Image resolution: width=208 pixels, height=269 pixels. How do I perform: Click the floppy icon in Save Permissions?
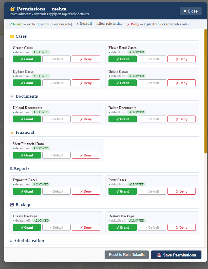pyautogui.click(x=159, y=255)
